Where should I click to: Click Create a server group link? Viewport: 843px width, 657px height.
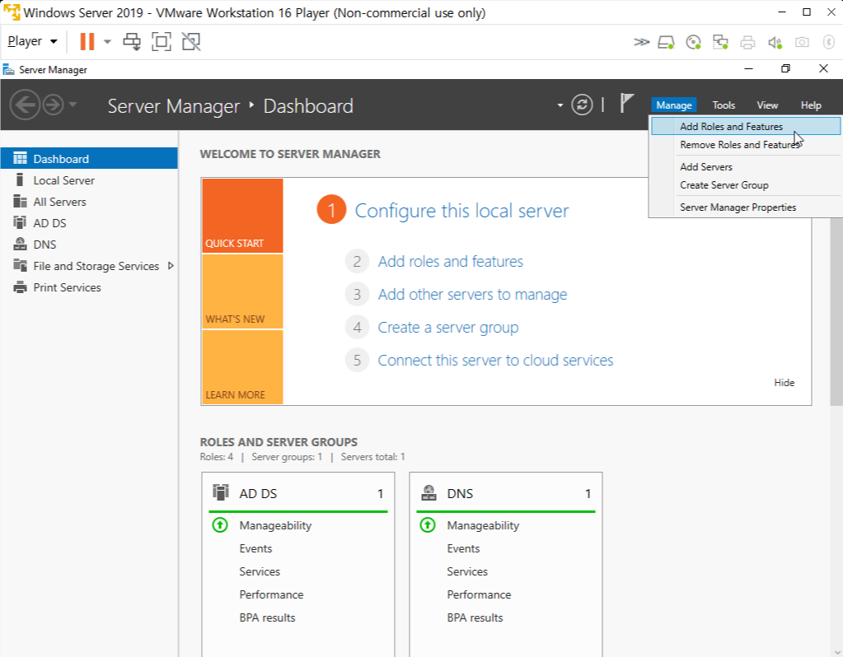[x=447, y=327]
